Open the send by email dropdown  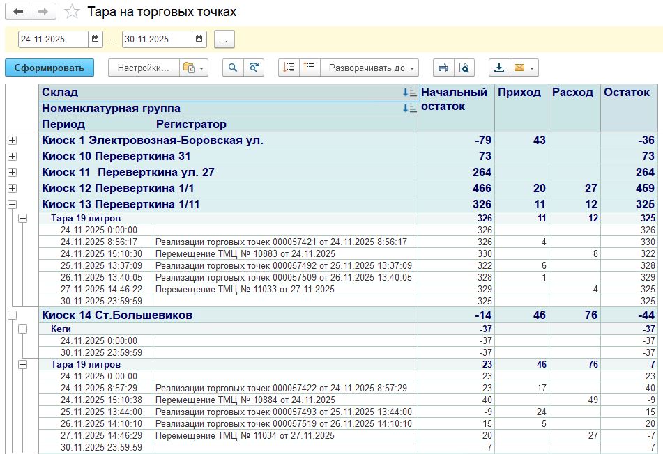click(x=524, y=68)
